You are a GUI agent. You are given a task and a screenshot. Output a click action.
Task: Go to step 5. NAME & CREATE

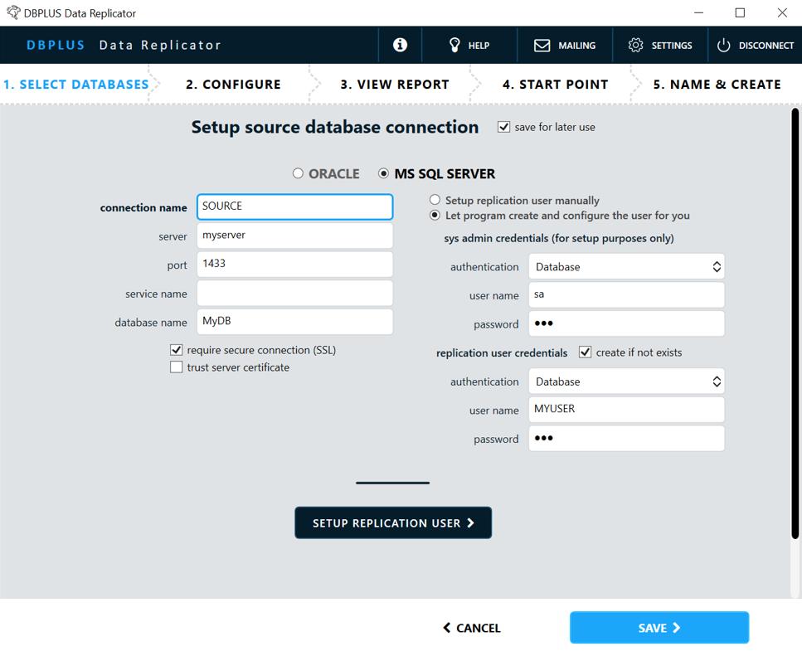[717, 85]
